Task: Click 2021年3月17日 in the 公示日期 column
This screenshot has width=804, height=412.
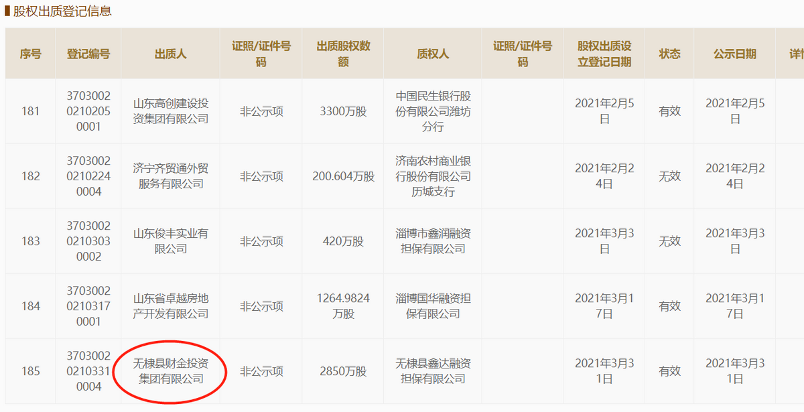Action: (734, 306)
